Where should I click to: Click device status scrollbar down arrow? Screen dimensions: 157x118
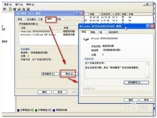[x=147, y=77]
